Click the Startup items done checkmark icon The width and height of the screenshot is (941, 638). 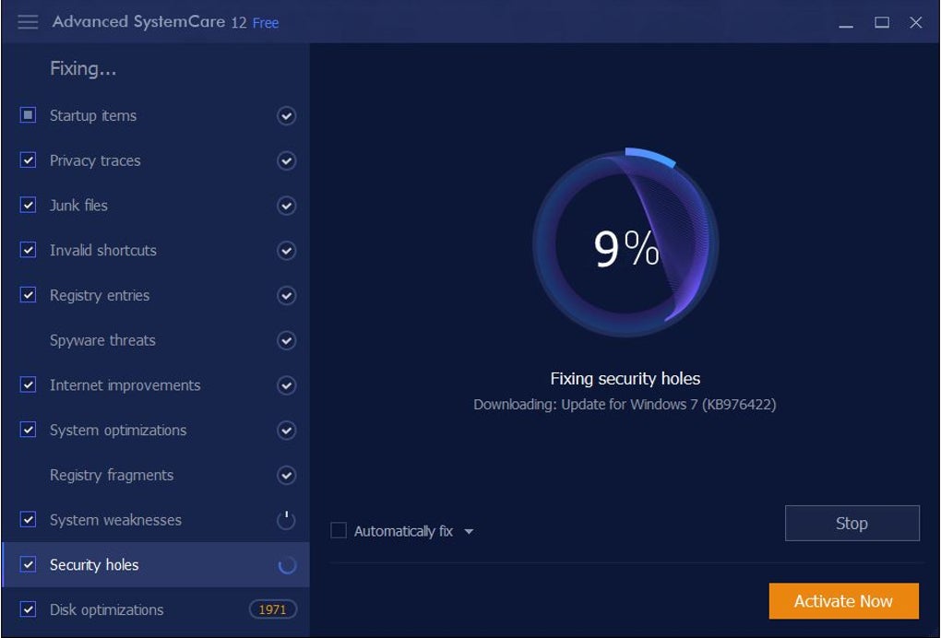click(x=286, y=116)
